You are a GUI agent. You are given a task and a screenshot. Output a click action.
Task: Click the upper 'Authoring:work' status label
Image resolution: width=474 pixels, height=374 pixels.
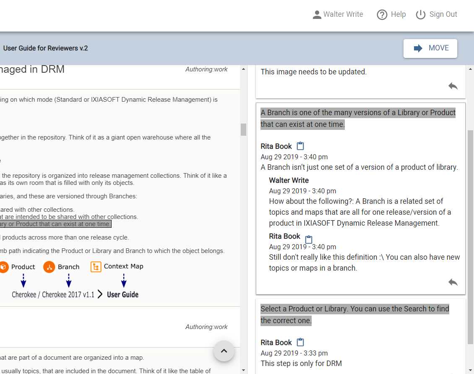206,69
